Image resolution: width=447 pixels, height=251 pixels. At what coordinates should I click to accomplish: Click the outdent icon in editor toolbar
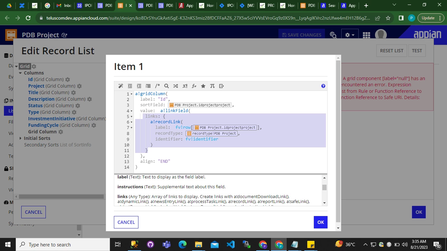pos(130,86)
